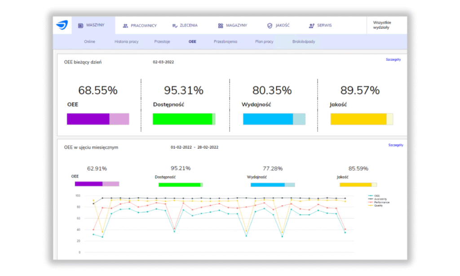Click the Jakość shield icon
Image resolution: width=460 pixels, height=276 pixels.
point(270,26)
